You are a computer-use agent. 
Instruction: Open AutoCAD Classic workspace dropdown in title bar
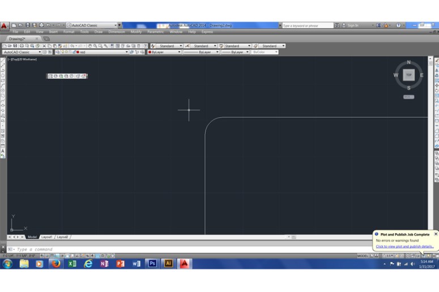tap(116, 25)
